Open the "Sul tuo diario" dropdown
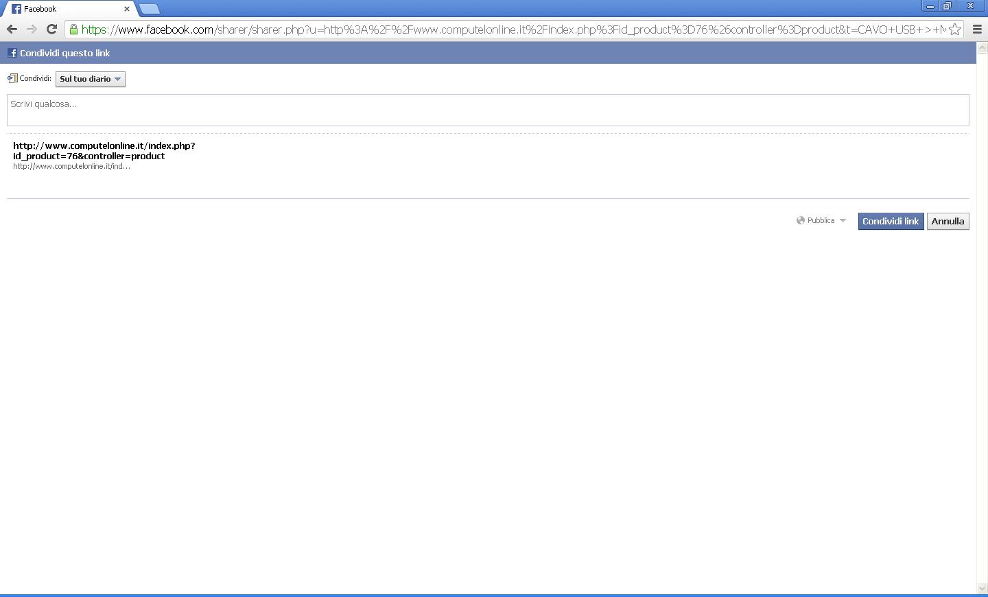 pyautogui.click(x=91, y=79)
